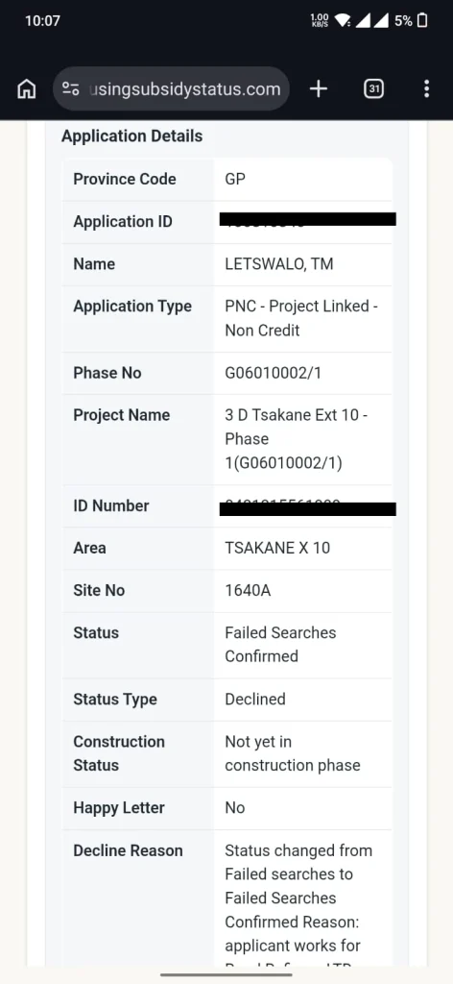Select the Phase No value G06010002/1

(274, 373)
